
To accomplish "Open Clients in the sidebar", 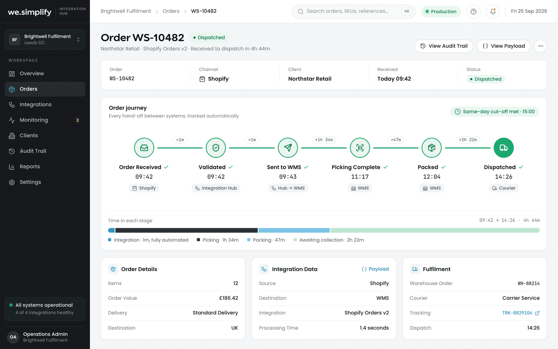I will click(x=45, y=135).
